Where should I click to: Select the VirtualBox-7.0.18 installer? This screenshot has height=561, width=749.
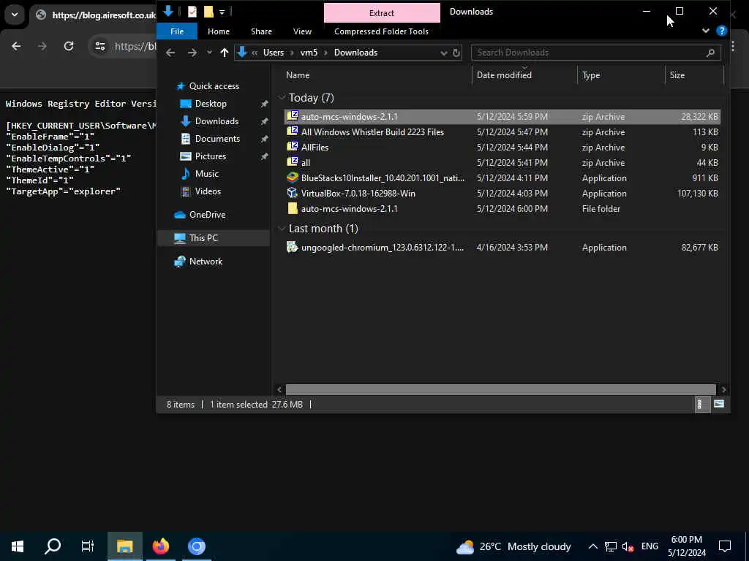point(502,193)
